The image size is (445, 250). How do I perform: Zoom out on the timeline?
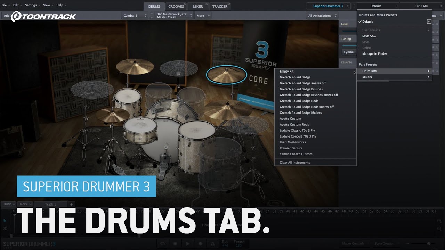pyautogui.click(x=439, y=228)
